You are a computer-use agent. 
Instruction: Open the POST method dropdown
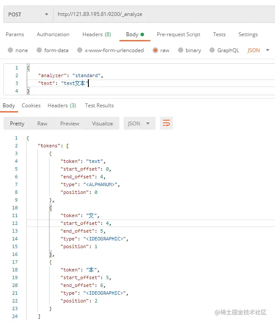tap(28, 14)
